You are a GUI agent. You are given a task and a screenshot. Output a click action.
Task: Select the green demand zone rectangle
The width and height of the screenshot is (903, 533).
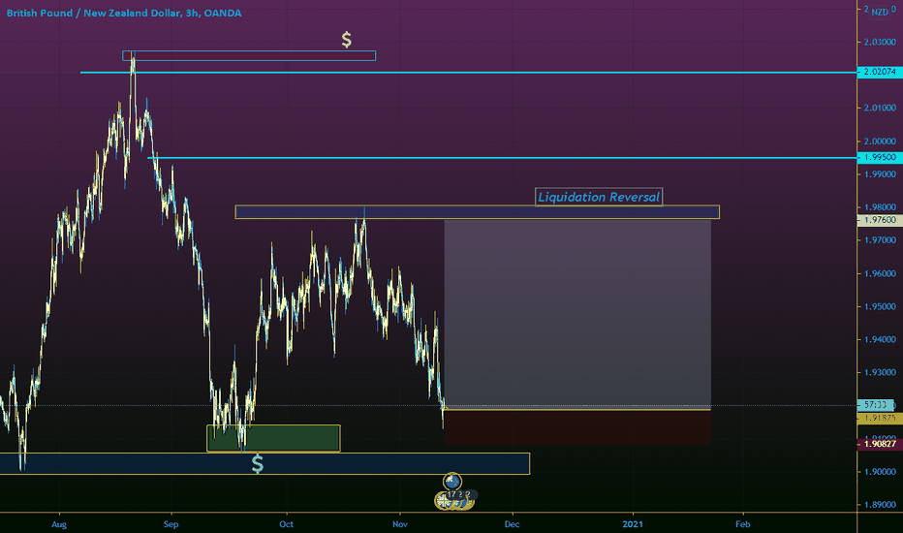click(x=273, y=438)
